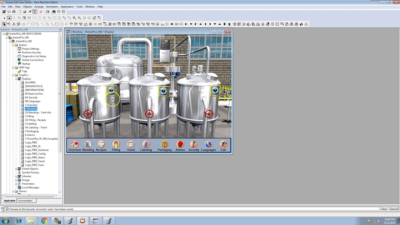Screen dimensions: 400x225
Task: Click the Clear button
Action: coord(384,209)
